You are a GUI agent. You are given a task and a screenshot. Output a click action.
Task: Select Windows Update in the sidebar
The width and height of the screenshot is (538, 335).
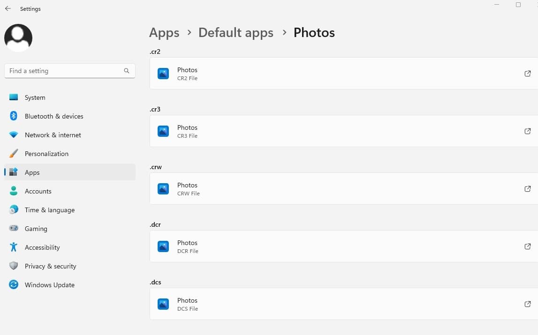coord(50,285)
